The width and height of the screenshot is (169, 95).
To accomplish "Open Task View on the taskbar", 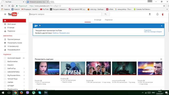I will click(9, 93).
